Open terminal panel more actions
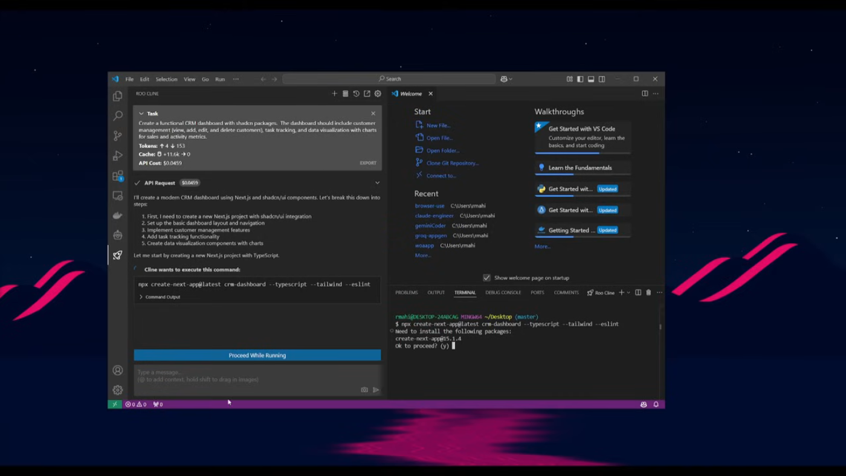Screen dimensions: 846x476 point(659,292)
